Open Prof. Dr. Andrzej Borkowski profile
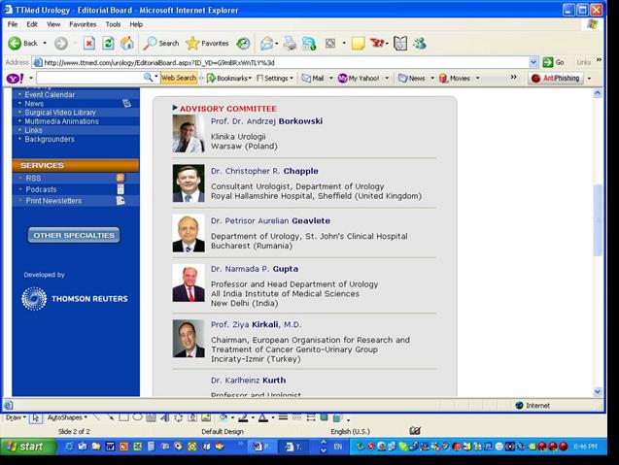The height and width of the screenshot is (465, 619). click(x=266, y=121)
